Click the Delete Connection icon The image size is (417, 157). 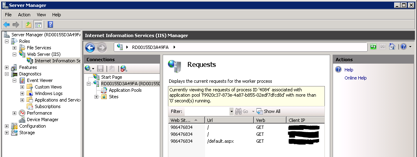click(124, 69)
